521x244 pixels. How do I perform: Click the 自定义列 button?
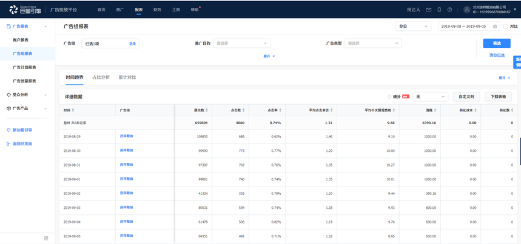(466, 97)
